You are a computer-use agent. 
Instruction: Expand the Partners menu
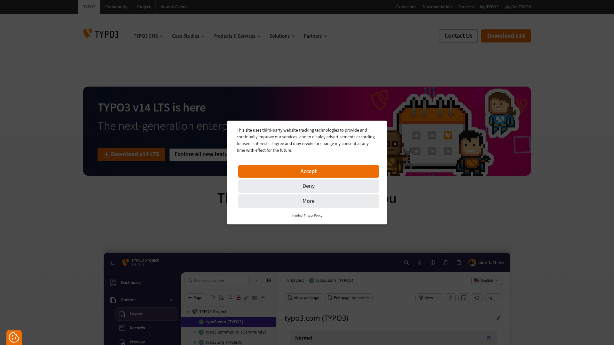click(x=315, y=36)
